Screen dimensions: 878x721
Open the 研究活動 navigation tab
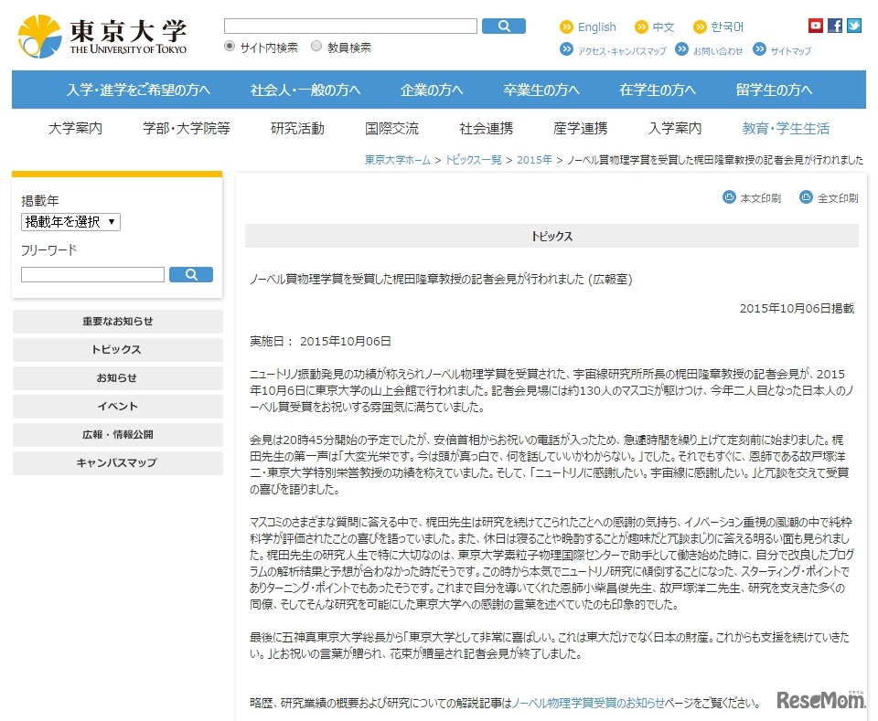click(297, 128)
